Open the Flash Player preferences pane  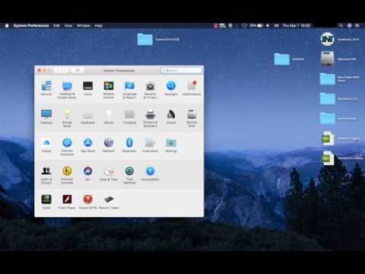click(x=67, y=202)
